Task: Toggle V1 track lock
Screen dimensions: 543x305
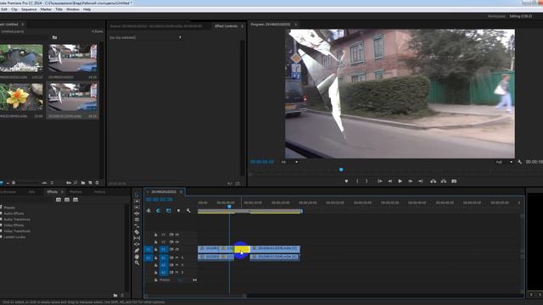Action: 156,249
